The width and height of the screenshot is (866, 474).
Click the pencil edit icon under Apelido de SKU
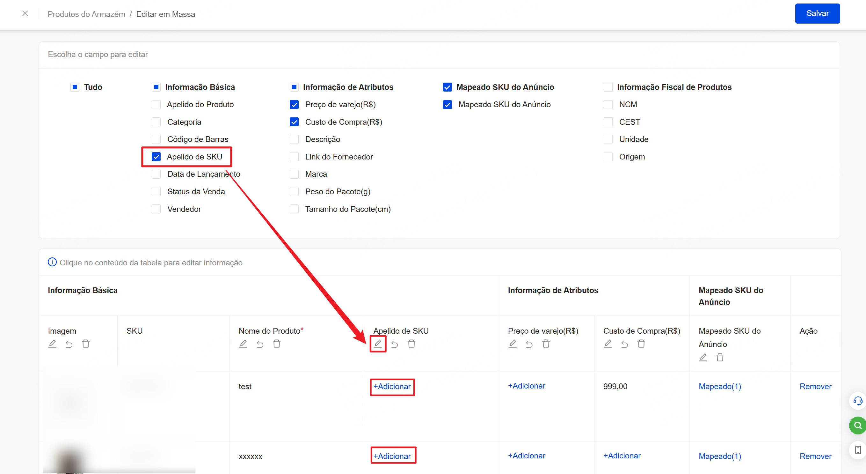pos(377,344)
